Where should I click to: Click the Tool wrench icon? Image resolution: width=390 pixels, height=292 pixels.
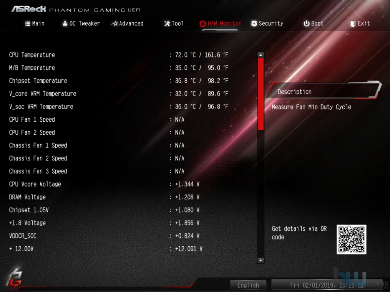pyautogui.click(x=167, y=23)
